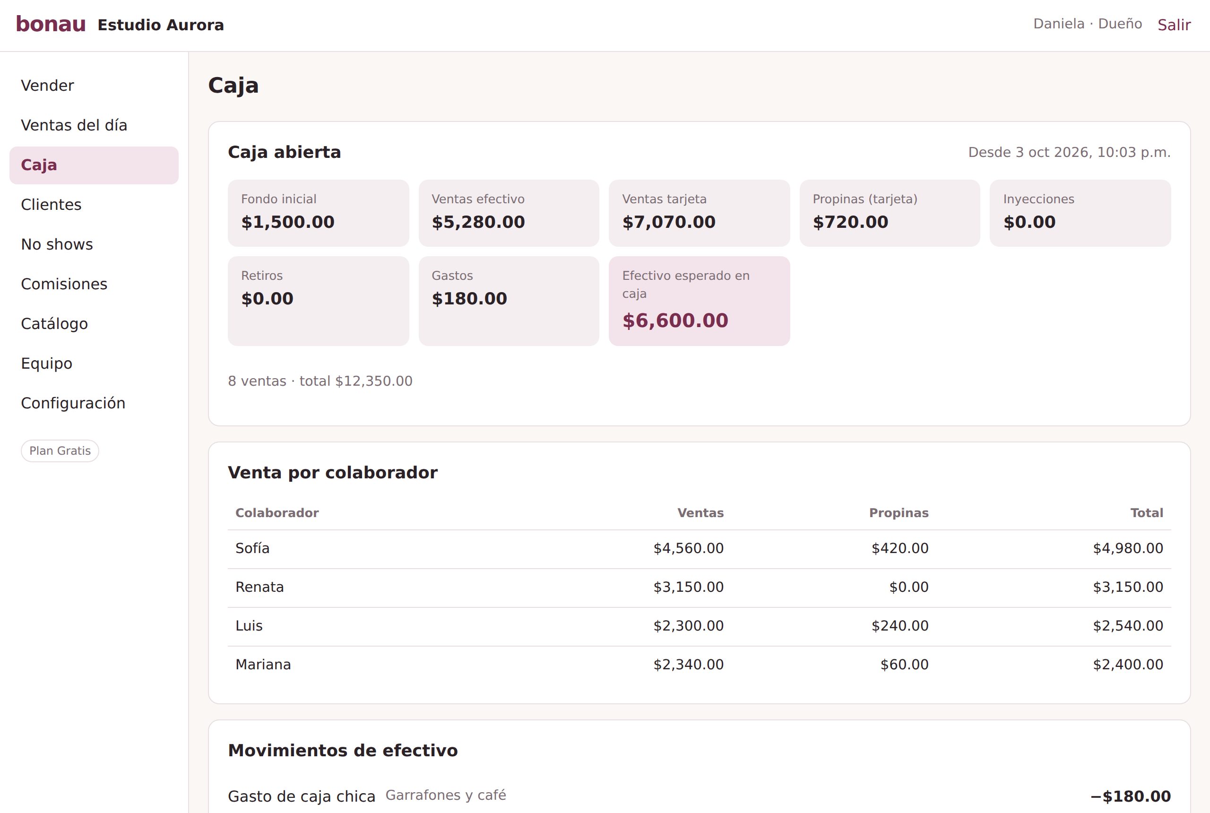Select Caja in the sidebar
The width and height of the screenshot is (1210, 813).
click(x=94, y=165)
